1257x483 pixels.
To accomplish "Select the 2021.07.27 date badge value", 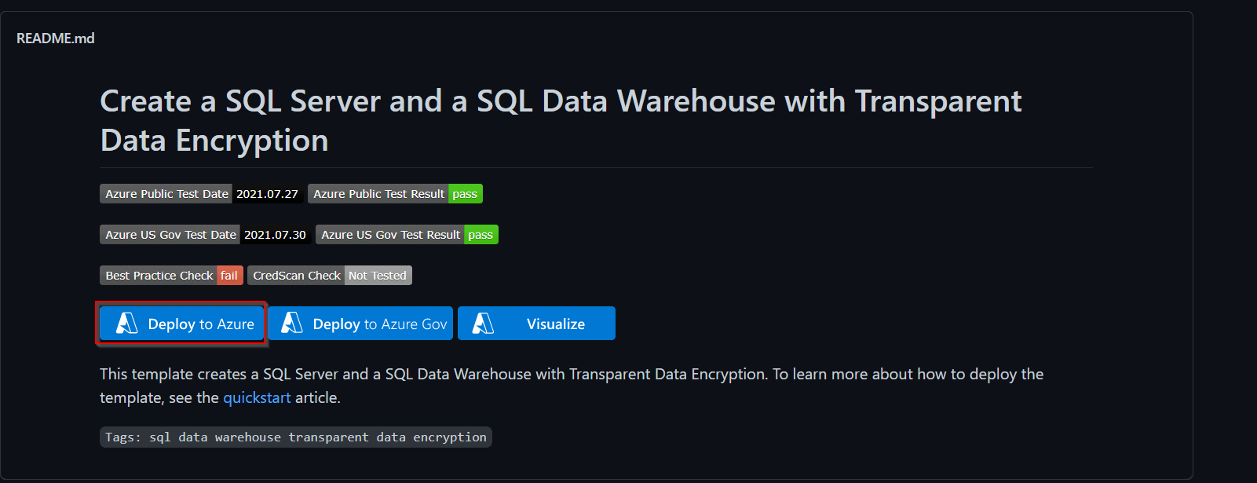I will click(x=267, y=194).
